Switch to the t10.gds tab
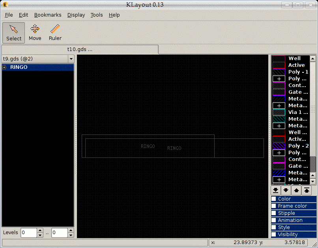318x248 pixels. click(x=80, y=49)
